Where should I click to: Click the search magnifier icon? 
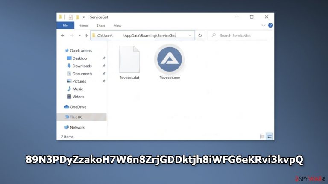pos(214,35)
